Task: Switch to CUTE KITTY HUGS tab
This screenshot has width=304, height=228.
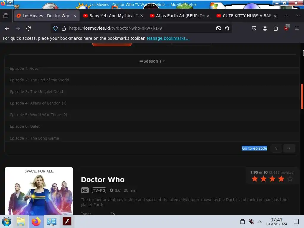Action: [x=247, y=16]
